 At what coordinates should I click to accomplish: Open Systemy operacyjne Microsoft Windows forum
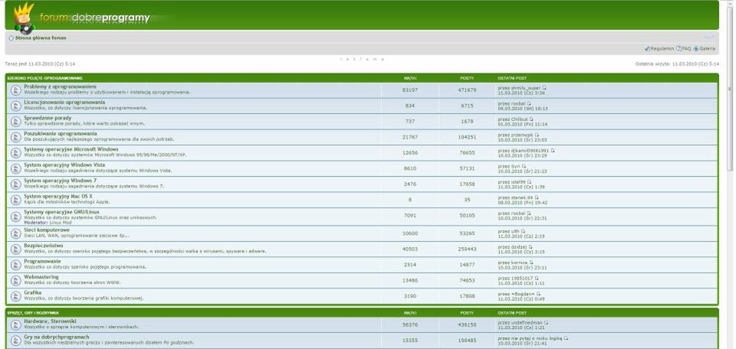(71, 149)
